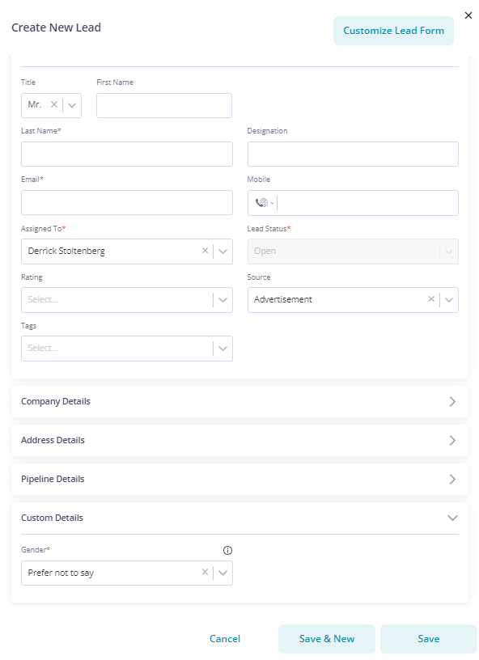Remove "Advertisement" from the Source field

pyautogui.click(x=430, y=299)
